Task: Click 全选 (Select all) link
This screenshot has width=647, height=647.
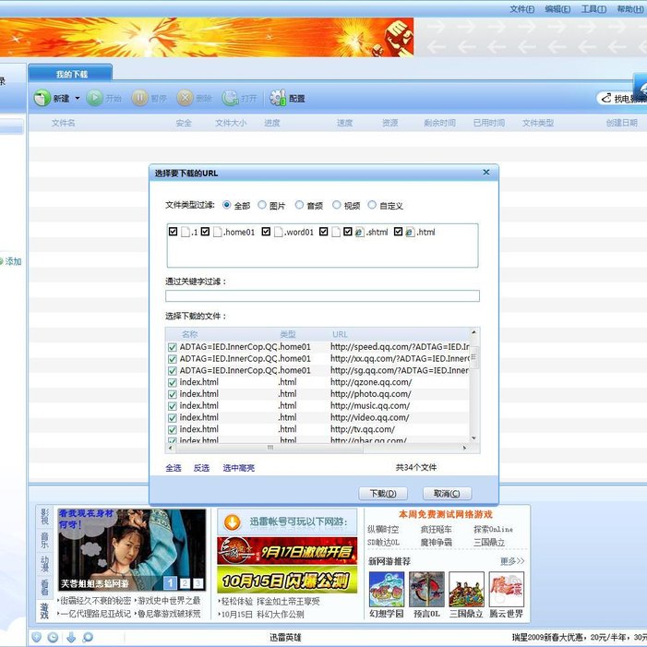Action: pos(174,468)
